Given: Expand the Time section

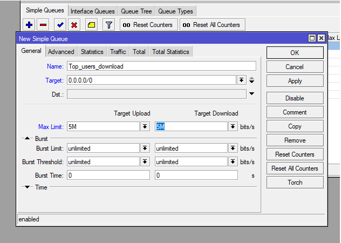Looking at the screenshot, I should (26, 187).
